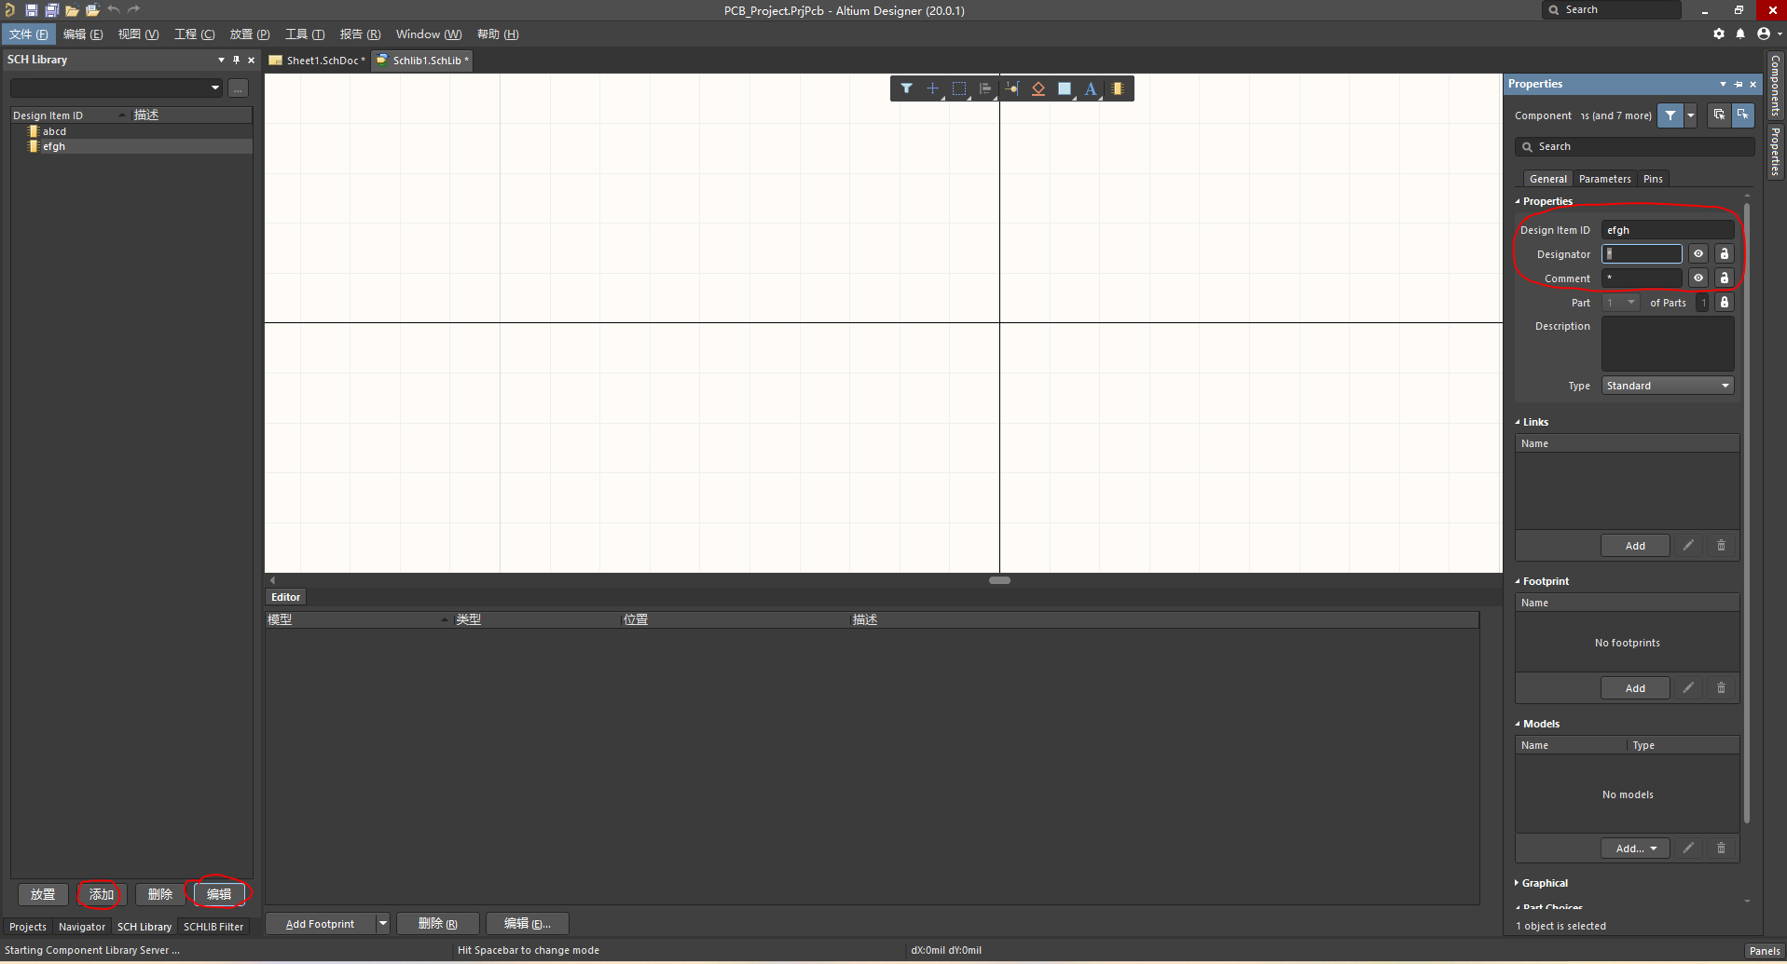Toggle the Comment lock
This screenshot has height=964, width=1787.
(x=1725, y=278)
